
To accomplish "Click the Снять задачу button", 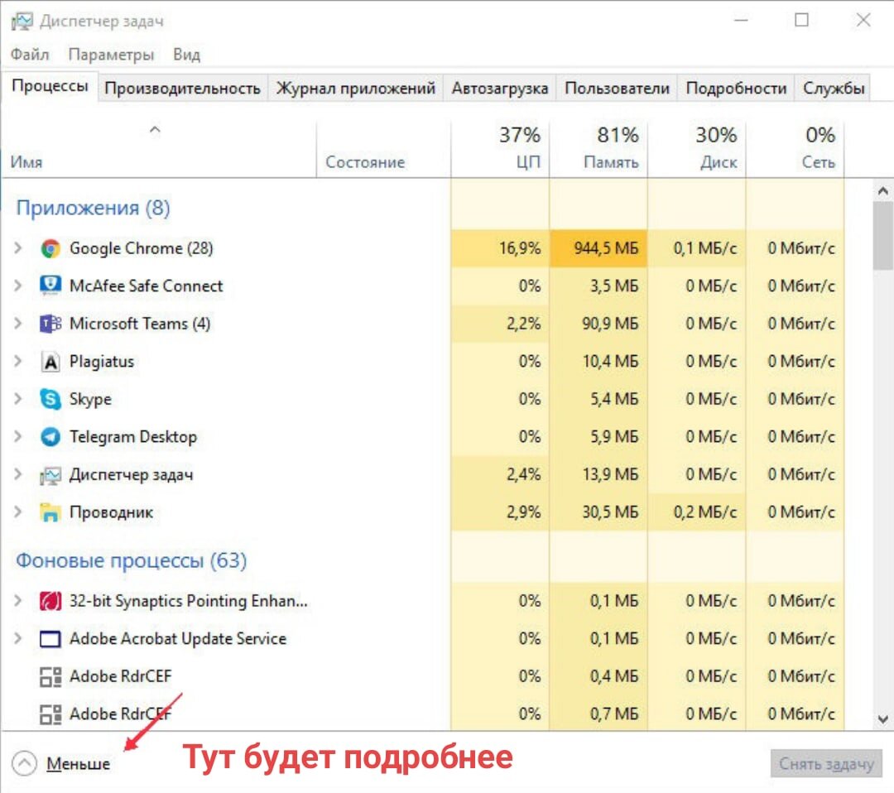I will click(826, 763).
